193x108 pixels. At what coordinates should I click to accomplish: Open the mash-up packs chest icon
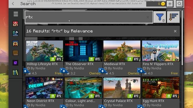coord(15,43)
